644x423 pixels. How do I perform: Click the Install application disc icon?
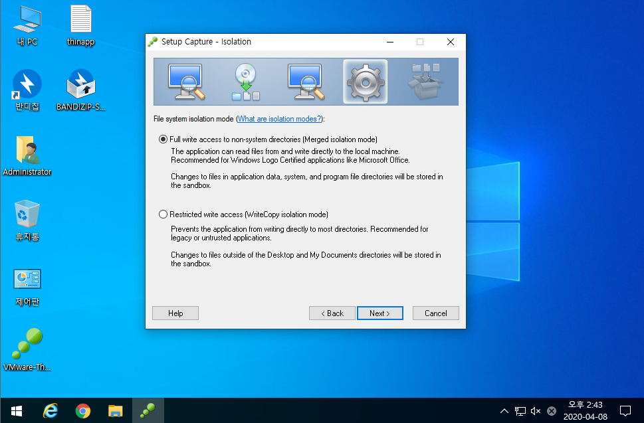click(x=246, y=82)
